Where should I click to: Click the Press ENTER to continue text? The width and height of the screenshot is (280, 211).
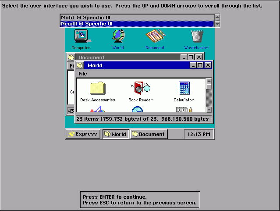(115, 197)
